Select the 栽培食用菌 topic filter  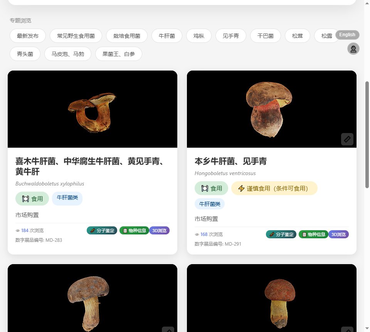(127, 36)
